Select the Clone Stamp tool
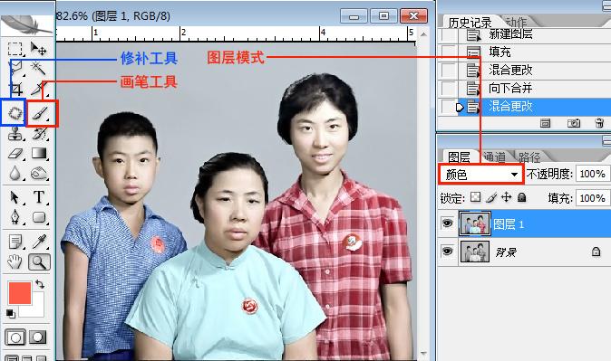This screenshot has width=611, height=361. tap(15, 134)
